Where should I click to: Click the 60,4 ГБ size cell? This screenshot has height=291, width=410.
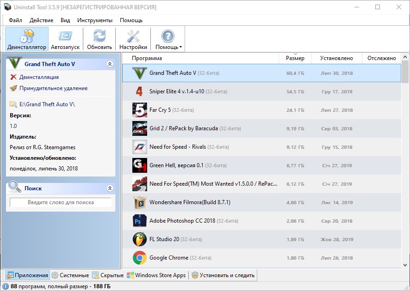295,73
